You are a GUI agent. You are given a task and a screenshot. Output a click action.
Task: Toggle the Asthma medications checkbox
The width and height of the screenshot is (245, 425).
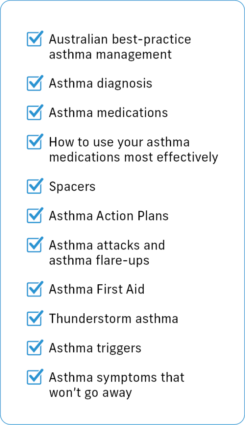[34, 113]
